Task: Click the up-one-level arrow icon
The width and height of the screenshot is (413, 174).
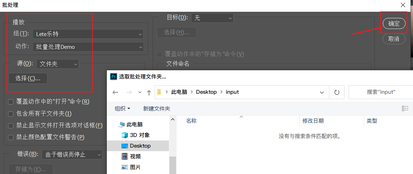Action: coord(149,92)
